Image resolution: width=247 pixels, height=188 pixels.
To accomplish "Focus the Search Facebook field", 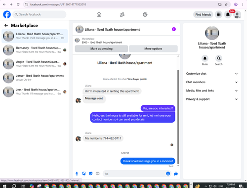I will (x=40, y=14).
